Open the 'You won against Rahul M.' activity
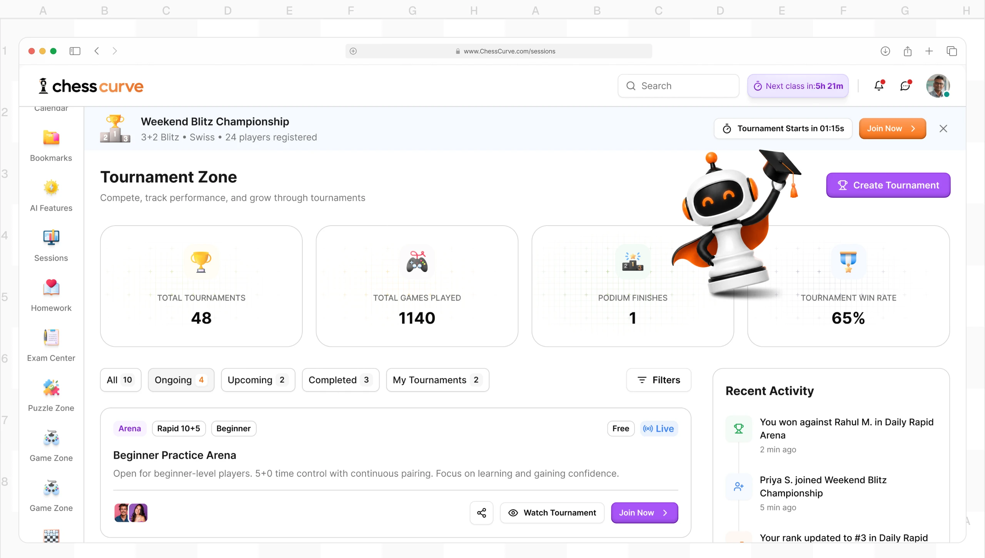The image size is (985, 558). tap(831, 435)
